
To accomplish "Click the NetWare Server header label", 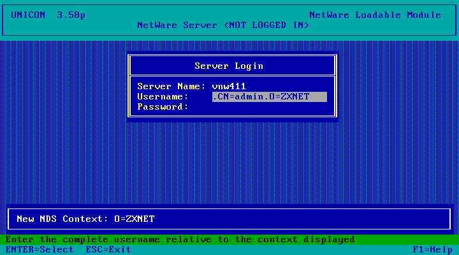I will coord(177,25).
